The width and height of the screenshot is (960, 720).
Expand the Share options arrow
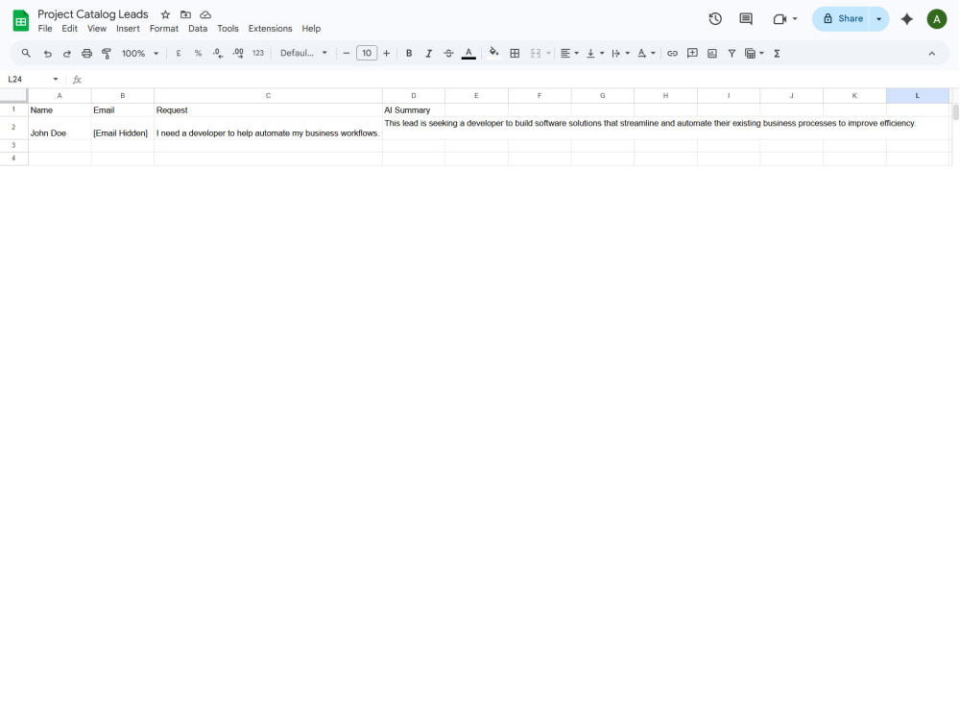click(x=878, y=19)
